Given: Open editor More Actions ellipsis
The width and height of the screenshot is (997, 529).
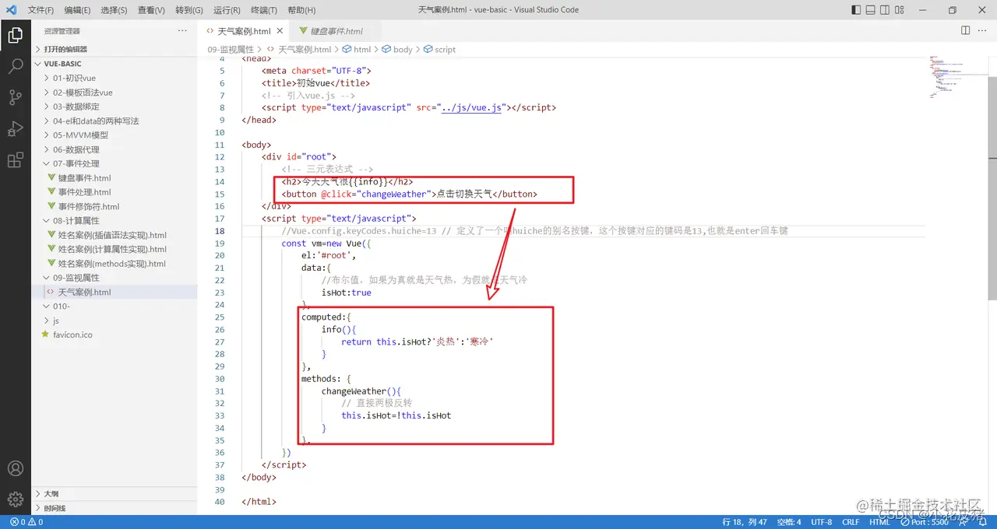Looking at the screenshot, I should point(982,30).
